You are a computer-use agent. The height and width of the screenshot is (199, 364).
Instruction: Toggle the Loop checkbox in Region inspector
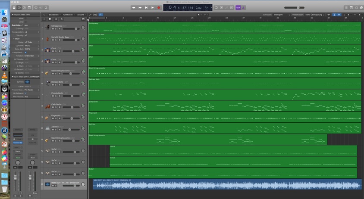coord(25,22)
